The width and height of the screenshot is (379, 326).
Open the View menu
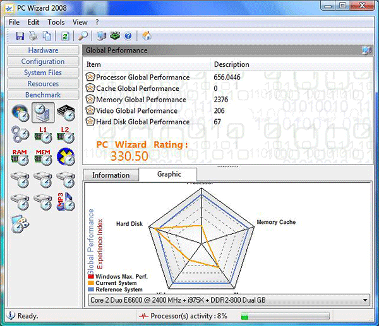[x=80, y=22]
